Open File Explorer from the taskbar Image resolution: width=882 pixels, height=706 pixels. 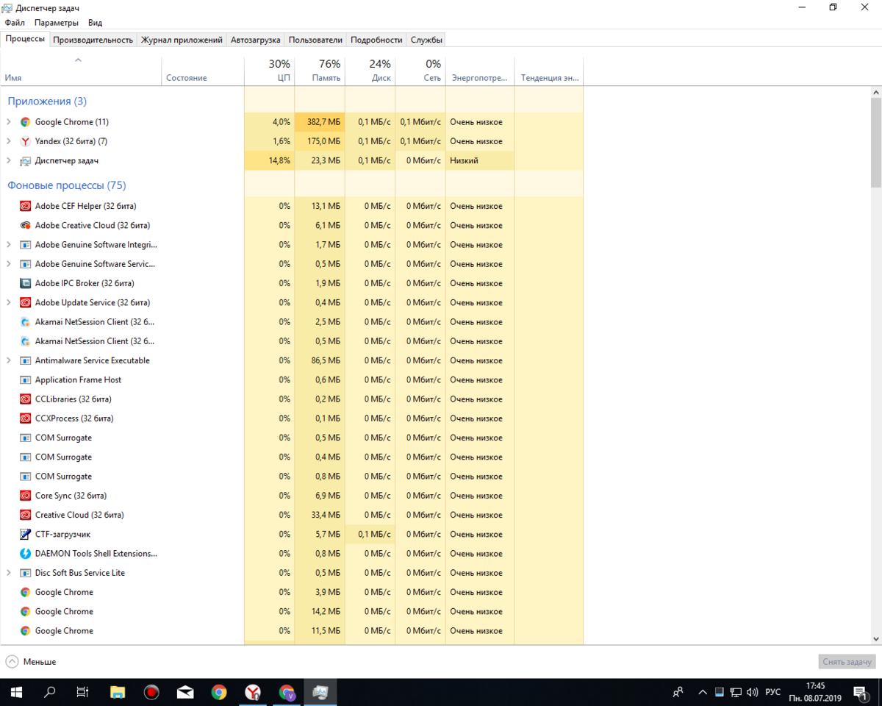[118, 692]
